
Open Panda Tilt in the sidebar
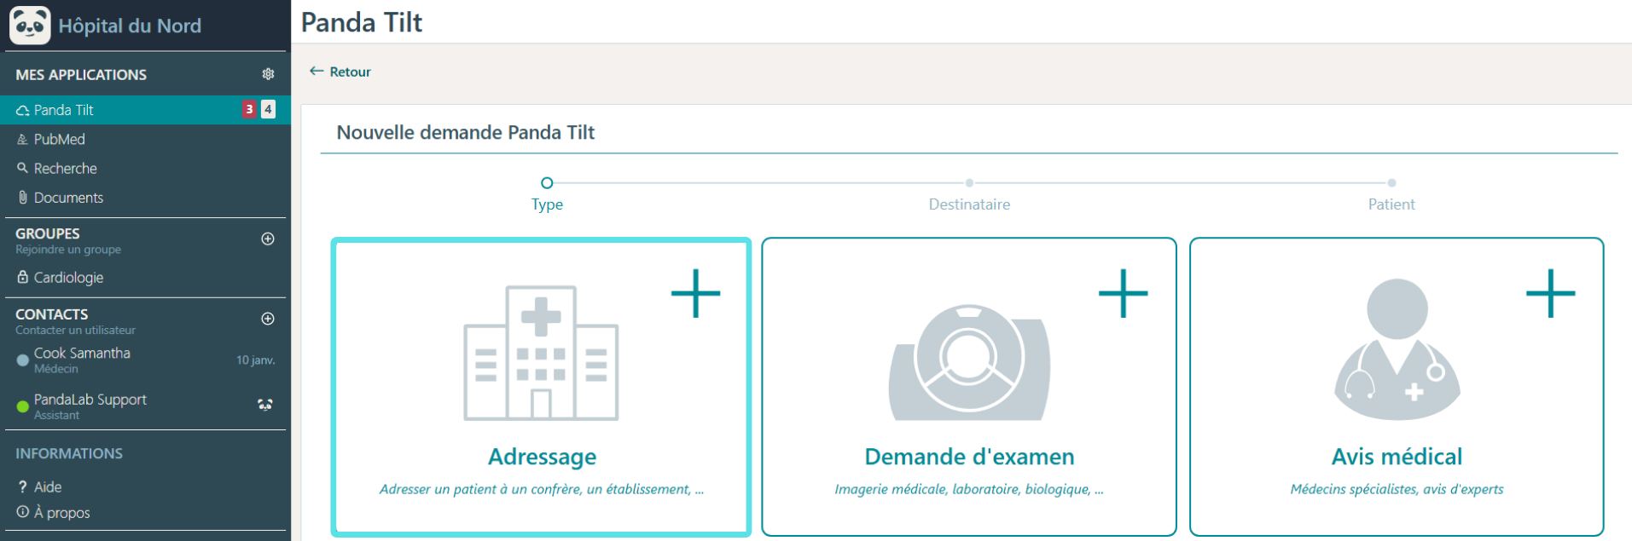tap(145, 110)
